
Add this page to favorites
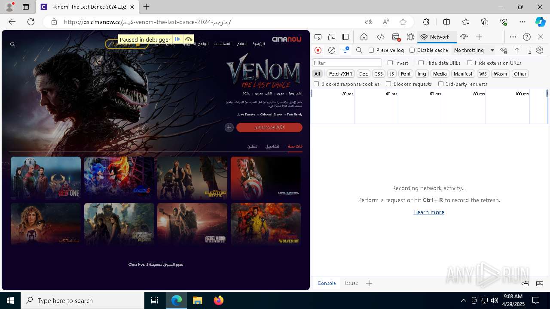pos(403,22)
